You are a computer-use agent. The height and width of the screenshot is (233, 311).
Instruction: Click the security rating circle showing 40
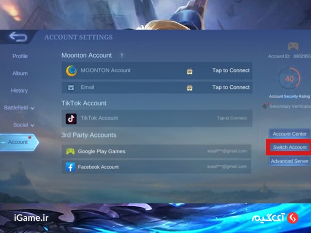pos(290,79)
